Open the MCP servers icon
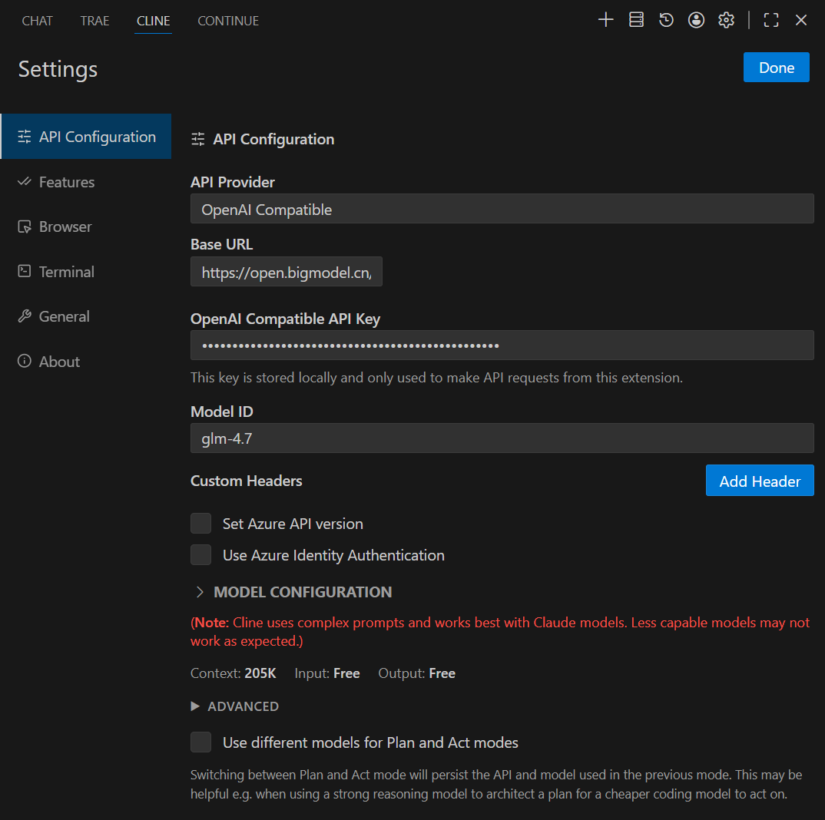The width and height of the screenshot is (825, 820). (x=636, y=21)
